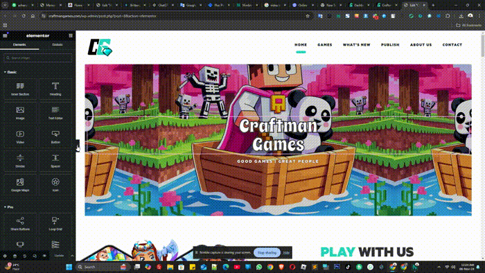Viewport: 485px width, 273px height.
Task: Select the Share Buttons widget
Action: [x=20, y=224]
